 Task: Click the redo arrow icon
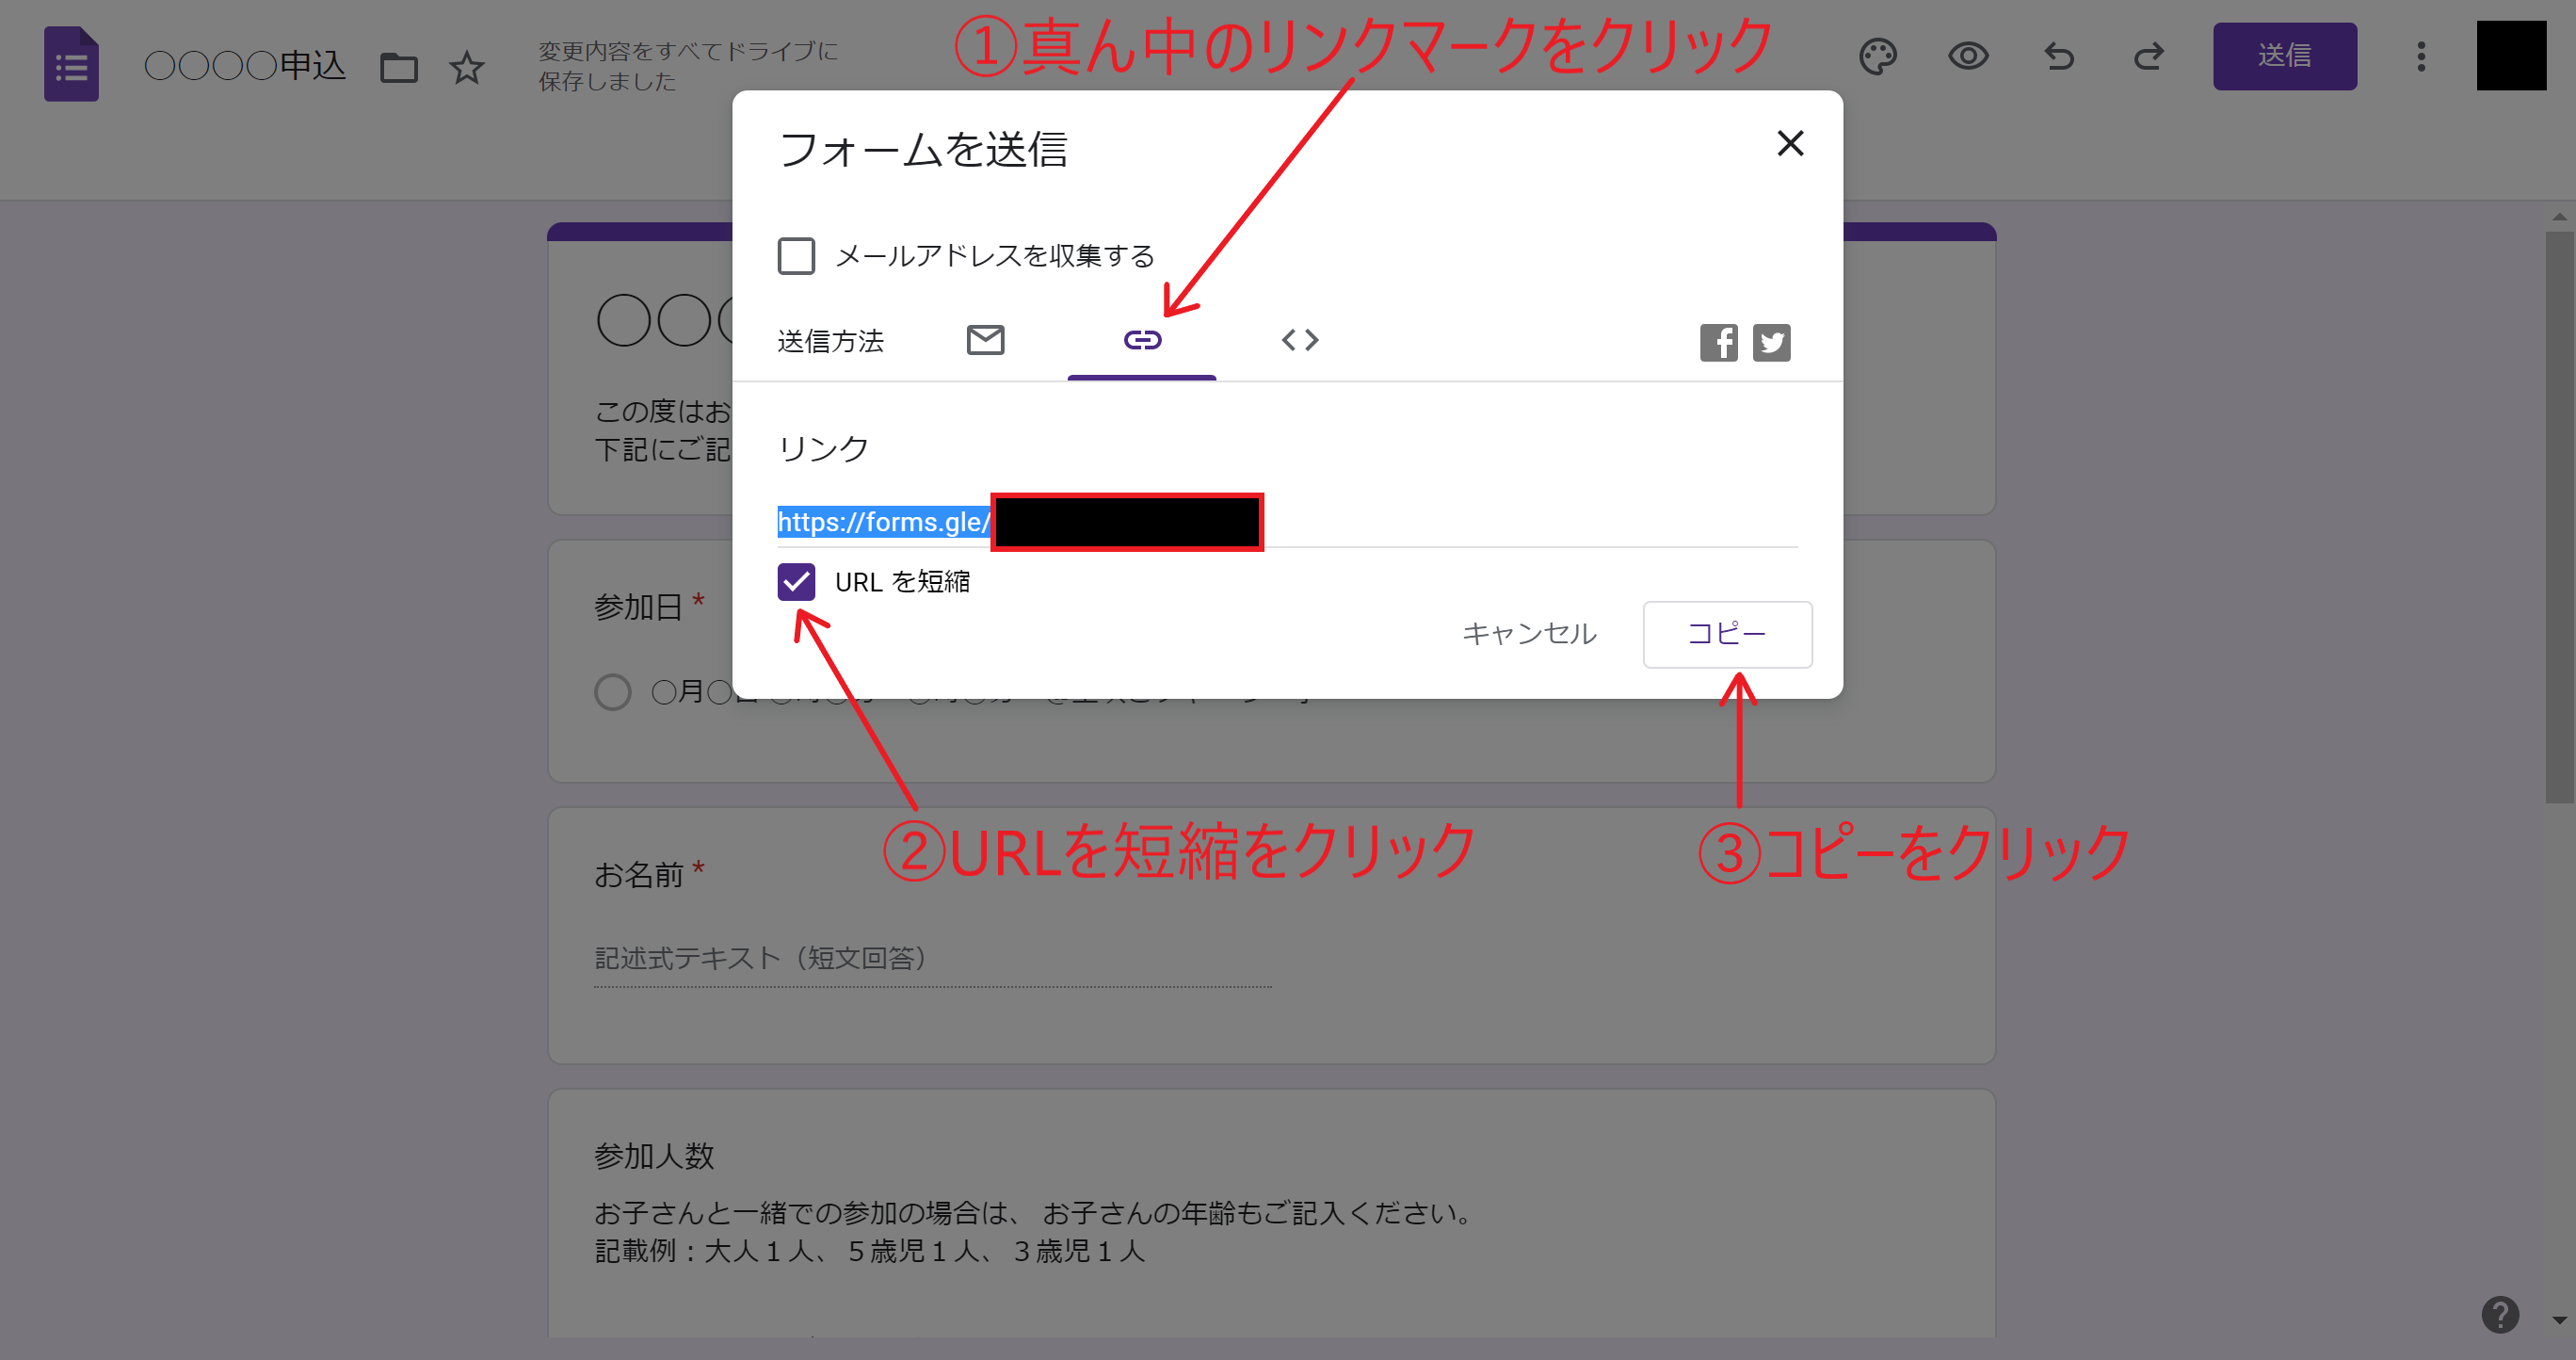tap(2148, 56)
